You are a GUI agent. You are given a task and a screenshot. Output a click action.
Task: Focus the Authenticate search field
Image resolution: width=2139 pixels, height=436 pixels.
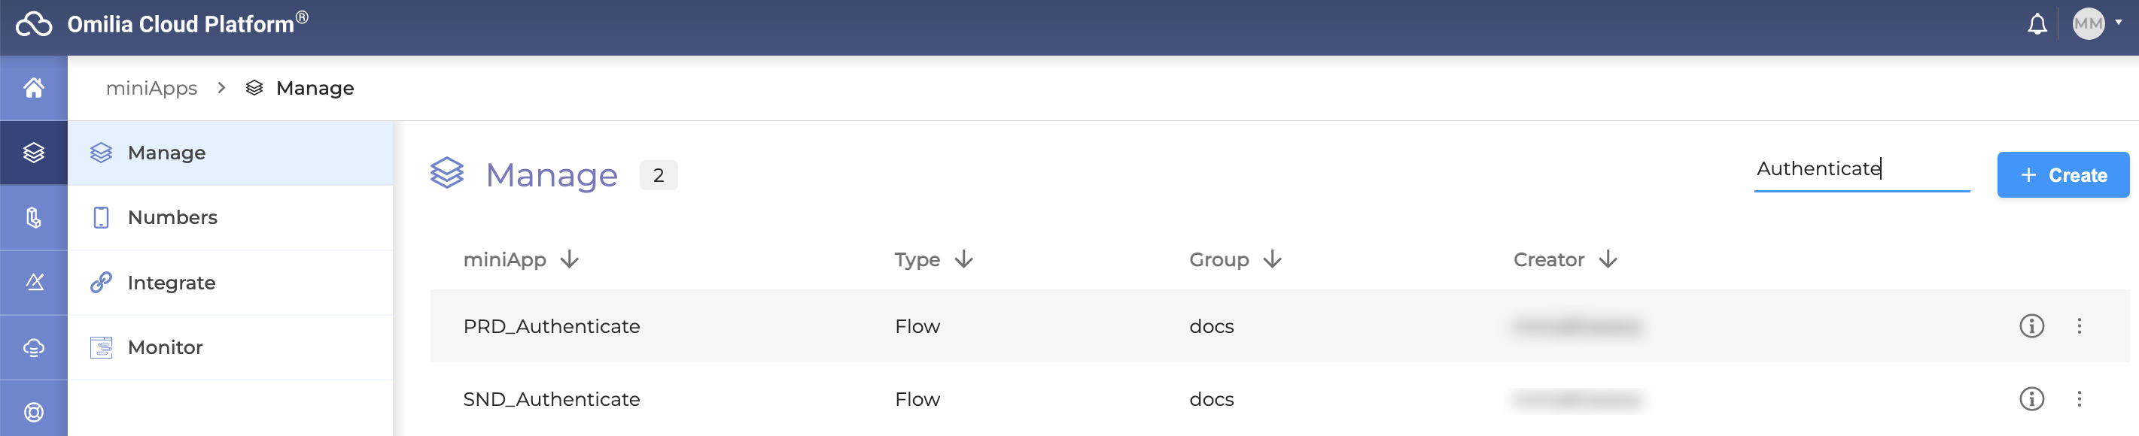(x=1860, y=169)
